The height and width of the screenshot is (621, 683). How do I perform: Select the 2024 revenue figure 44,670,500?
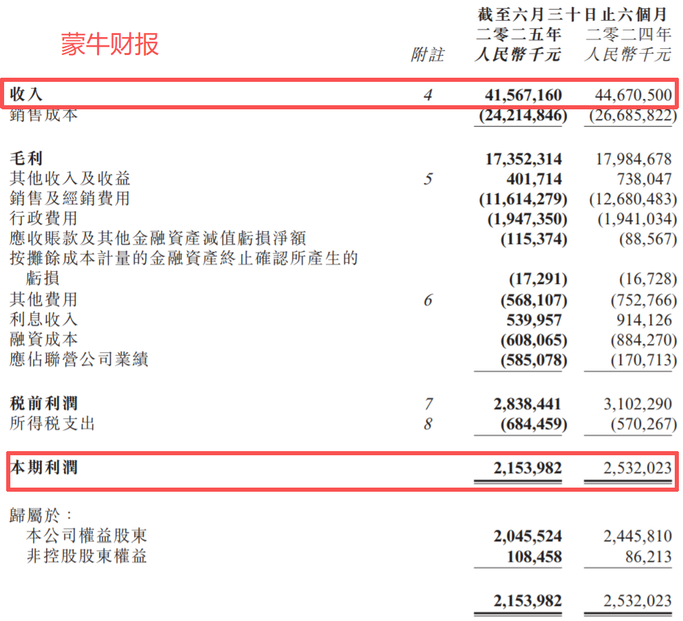[633, 95]
